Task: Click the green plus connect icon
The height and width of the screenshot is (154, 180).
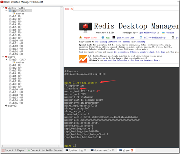Action: click(x=29, y=150)
